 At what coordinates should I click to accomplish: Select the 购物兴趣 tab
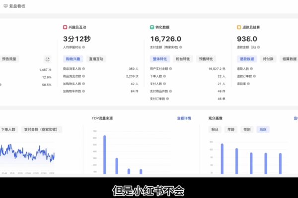tap(73, 59)
